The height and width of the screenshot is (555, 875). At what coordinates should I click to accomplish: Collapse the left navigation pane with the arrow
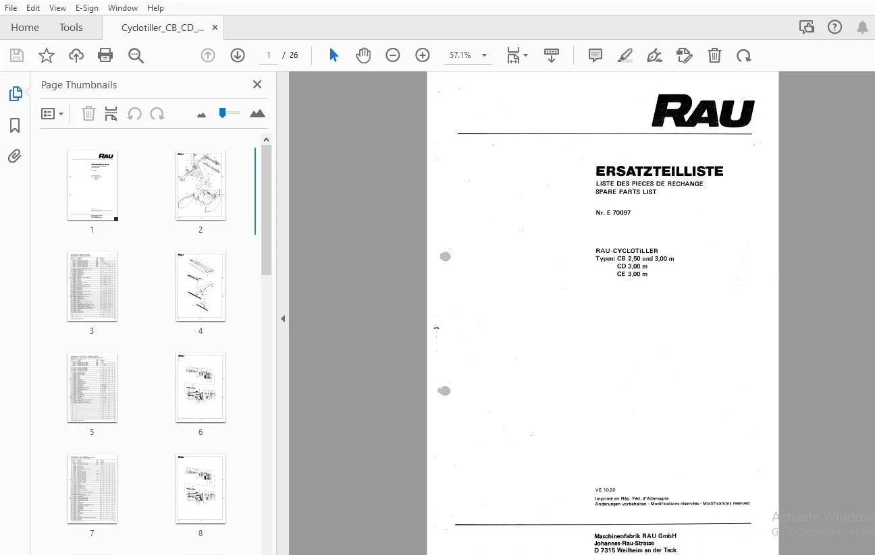283,318
